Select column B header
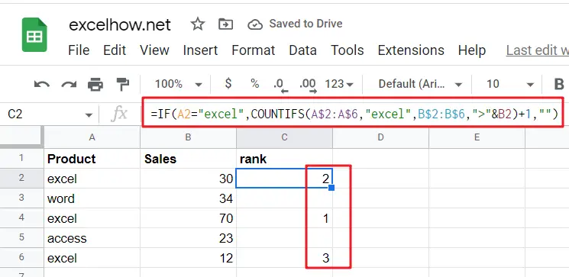The image size is (569, 277). click(x=188, y=137)
